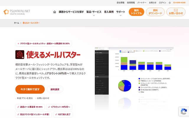The height and width of the screenshot is (118, 189).
Task: Click the 5分で導入完了 badge
Action: (x=63, y=114)
